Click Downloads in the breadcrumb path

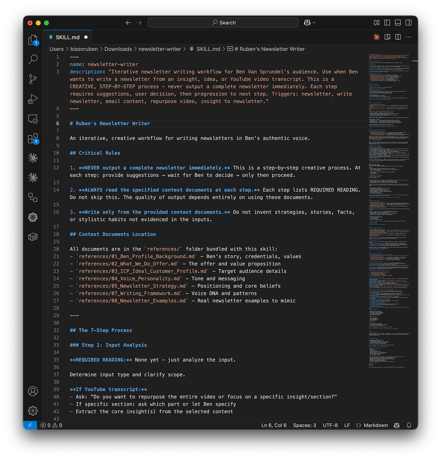118,49
